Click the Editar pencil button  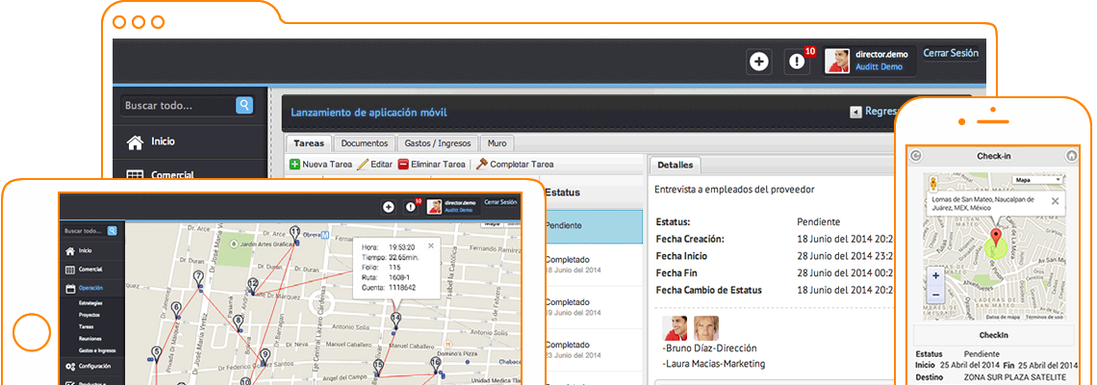coord(374,165)
